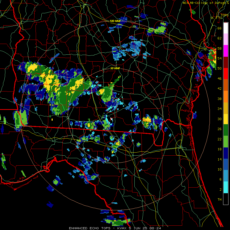Click the 38 legend value
The image size is (230, 230).
pyautogui.click(x=220, y=99)
